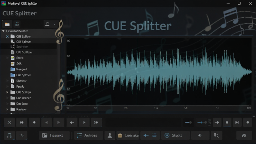Click the bracket-stop transport button
Screen dimensions: 256x144
point(96,122)
